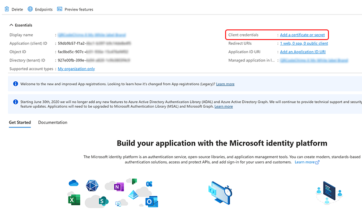Click info icon of Welcome banner

[15, 84]
